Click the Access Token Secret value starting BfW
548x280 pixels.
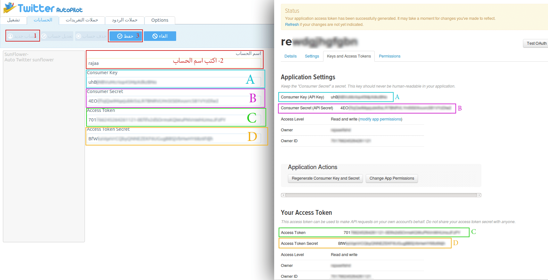(392, 244)
